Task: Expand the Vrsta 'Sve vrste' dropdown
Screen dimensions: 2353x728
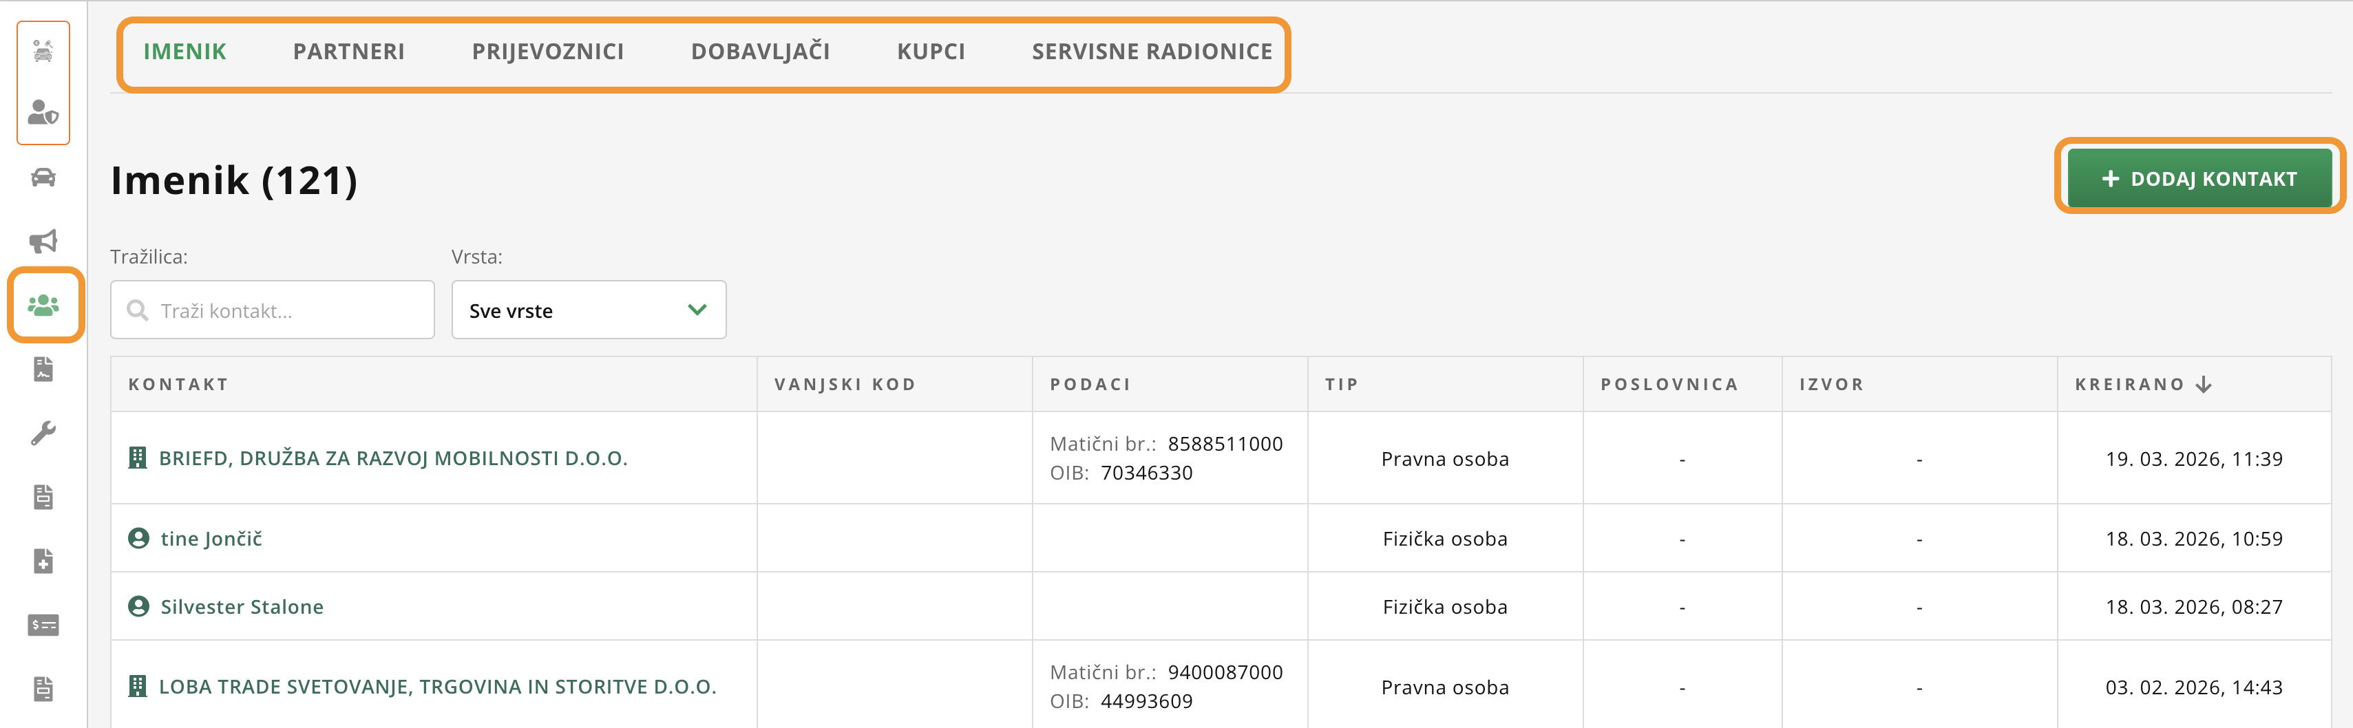Action: pos(588,310)
